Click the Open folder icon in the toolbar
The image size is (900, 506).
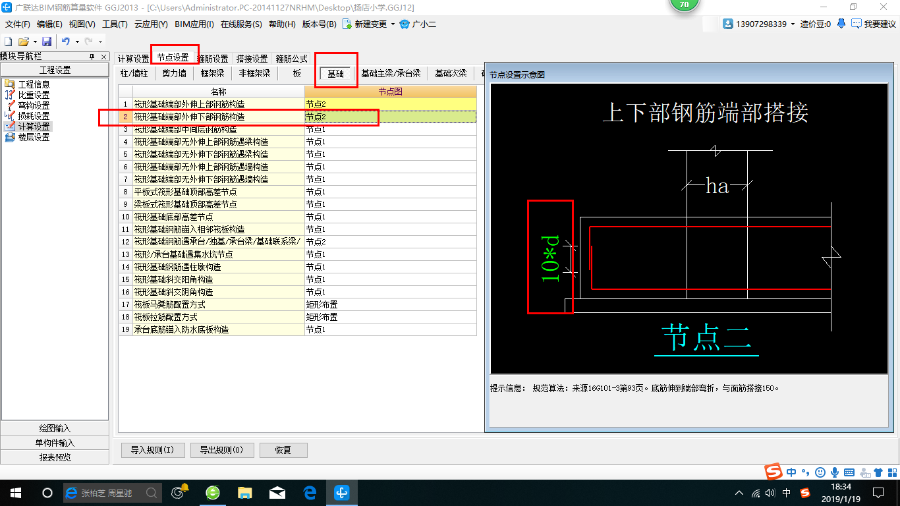pos(23,42)
